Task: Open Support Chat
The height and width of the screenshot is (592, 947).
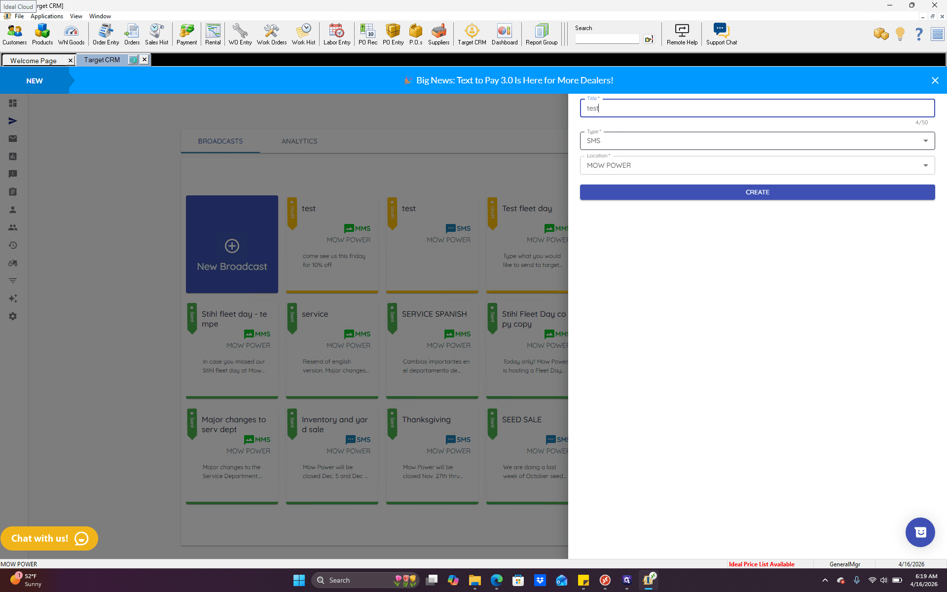Action: (721, 35)
